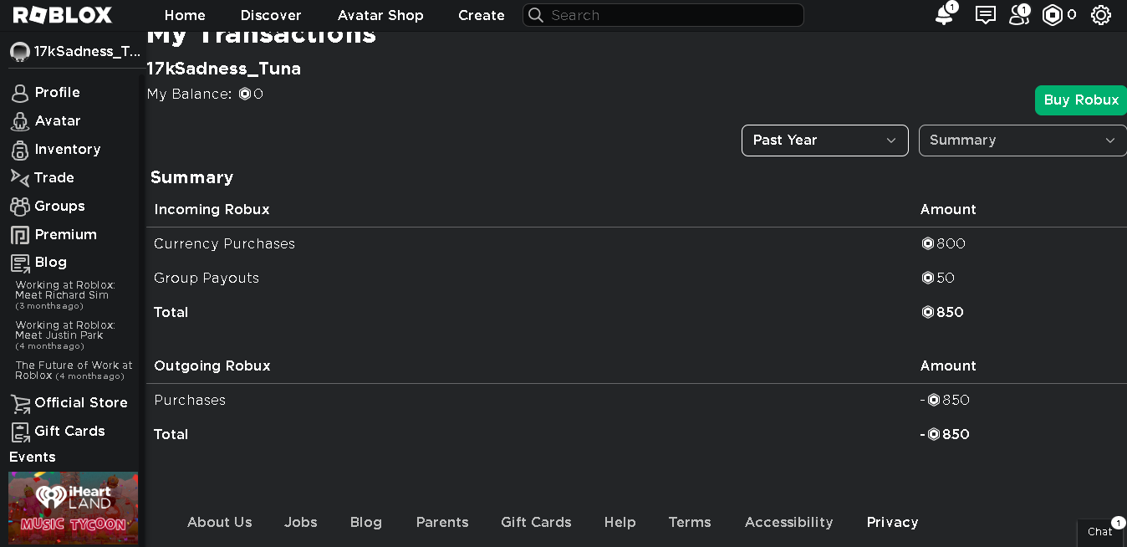Open the Chat button
Screen dimensions: 1127x547
1100,532
